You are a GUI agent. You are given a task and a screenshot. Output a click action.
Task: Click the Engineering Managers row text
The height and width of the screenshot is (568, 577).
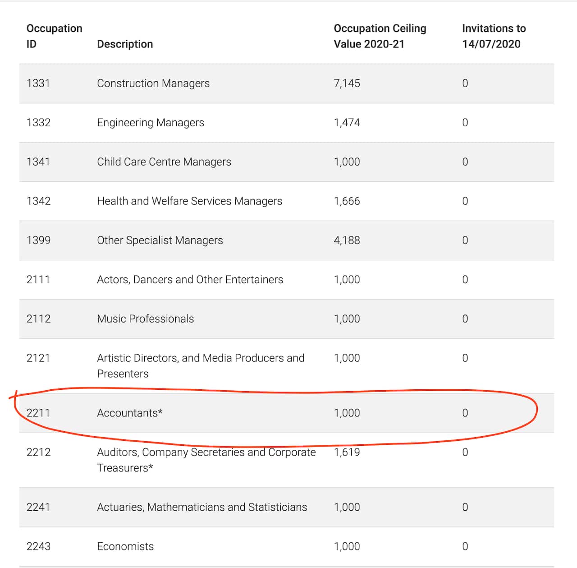click(151, 123)
